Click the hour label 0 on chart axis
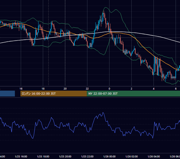180x159 pixels. pyautogui.click(x=109, y=89)
